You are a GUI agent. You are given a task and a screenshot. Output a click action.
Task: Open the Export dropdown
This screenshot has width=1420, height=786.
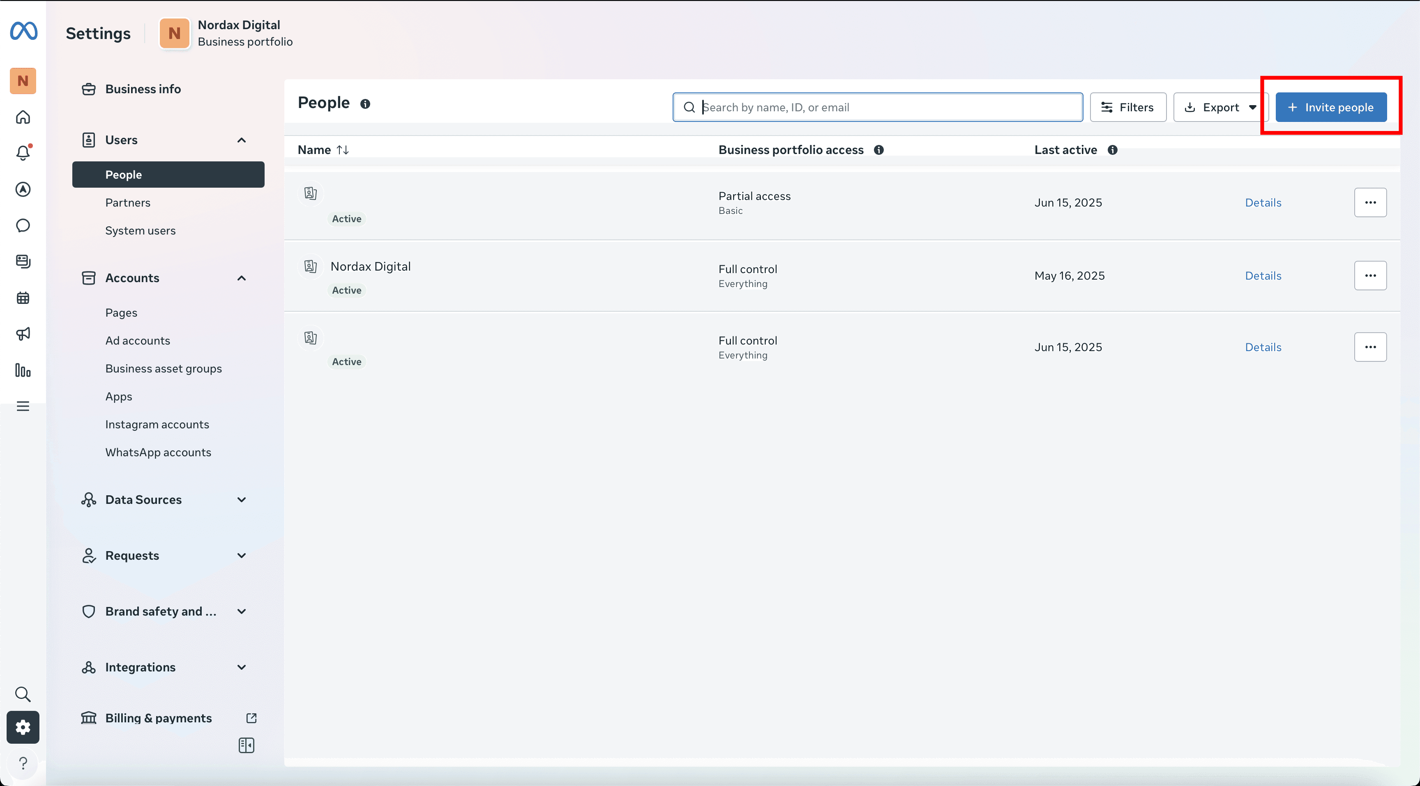point(1219,107)
